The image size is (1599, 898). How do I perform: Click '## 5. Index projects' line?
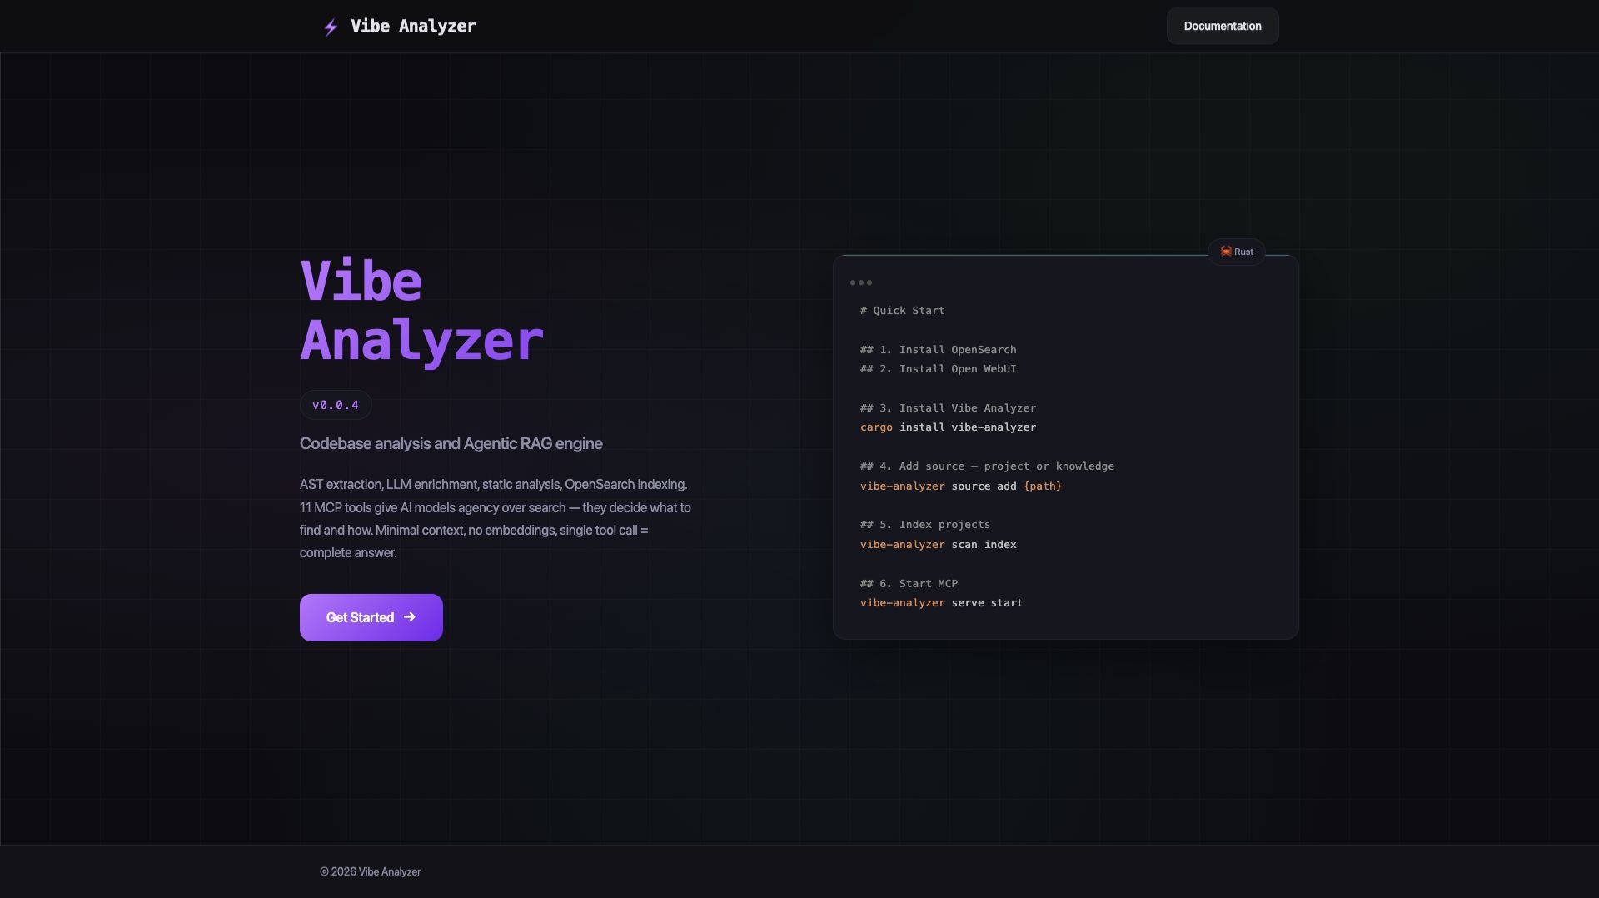[x=925, y=525]
